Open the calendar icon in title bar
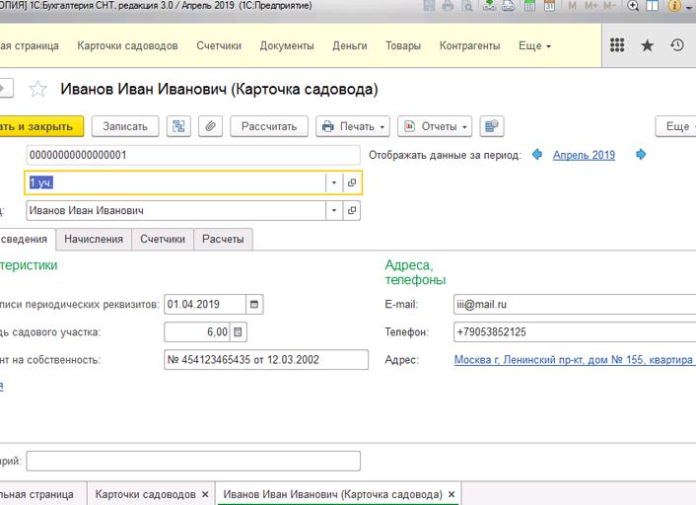The image size is (696, 505). pos(549,6)
